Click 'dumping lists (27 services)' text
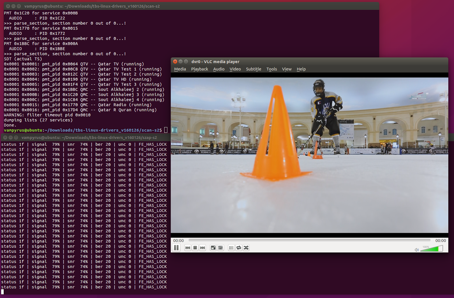This screenshot has width=454, height=298. 38,120
